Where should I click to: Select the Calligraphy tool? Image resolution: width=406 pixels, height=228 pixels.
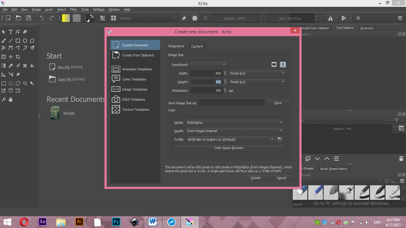(x=25, y=32)
